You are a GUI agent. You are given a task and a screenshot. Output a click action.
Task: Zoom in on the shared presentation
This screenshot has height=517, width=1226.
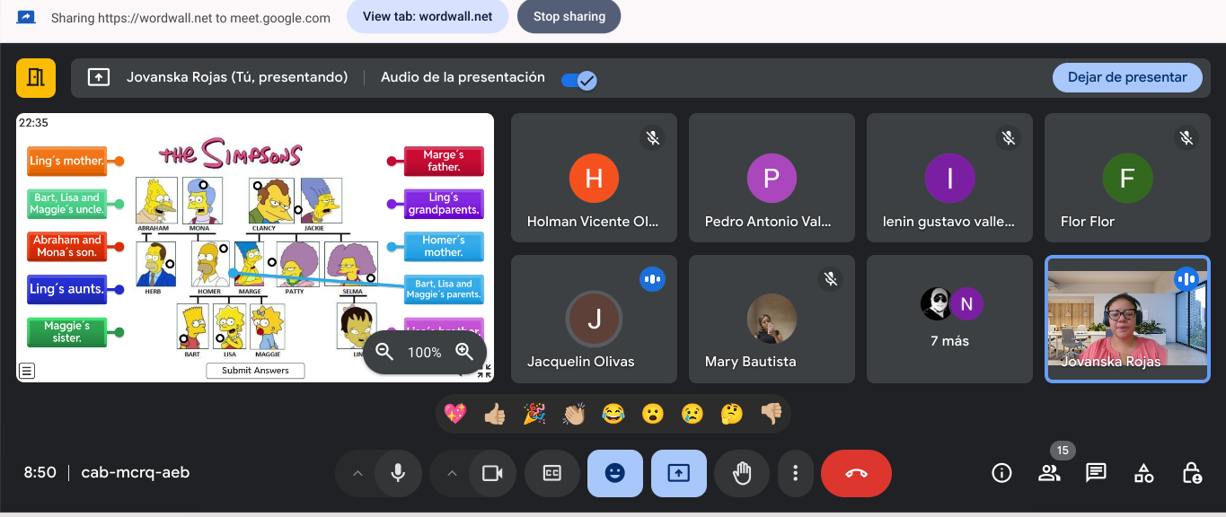pos(464,352)
